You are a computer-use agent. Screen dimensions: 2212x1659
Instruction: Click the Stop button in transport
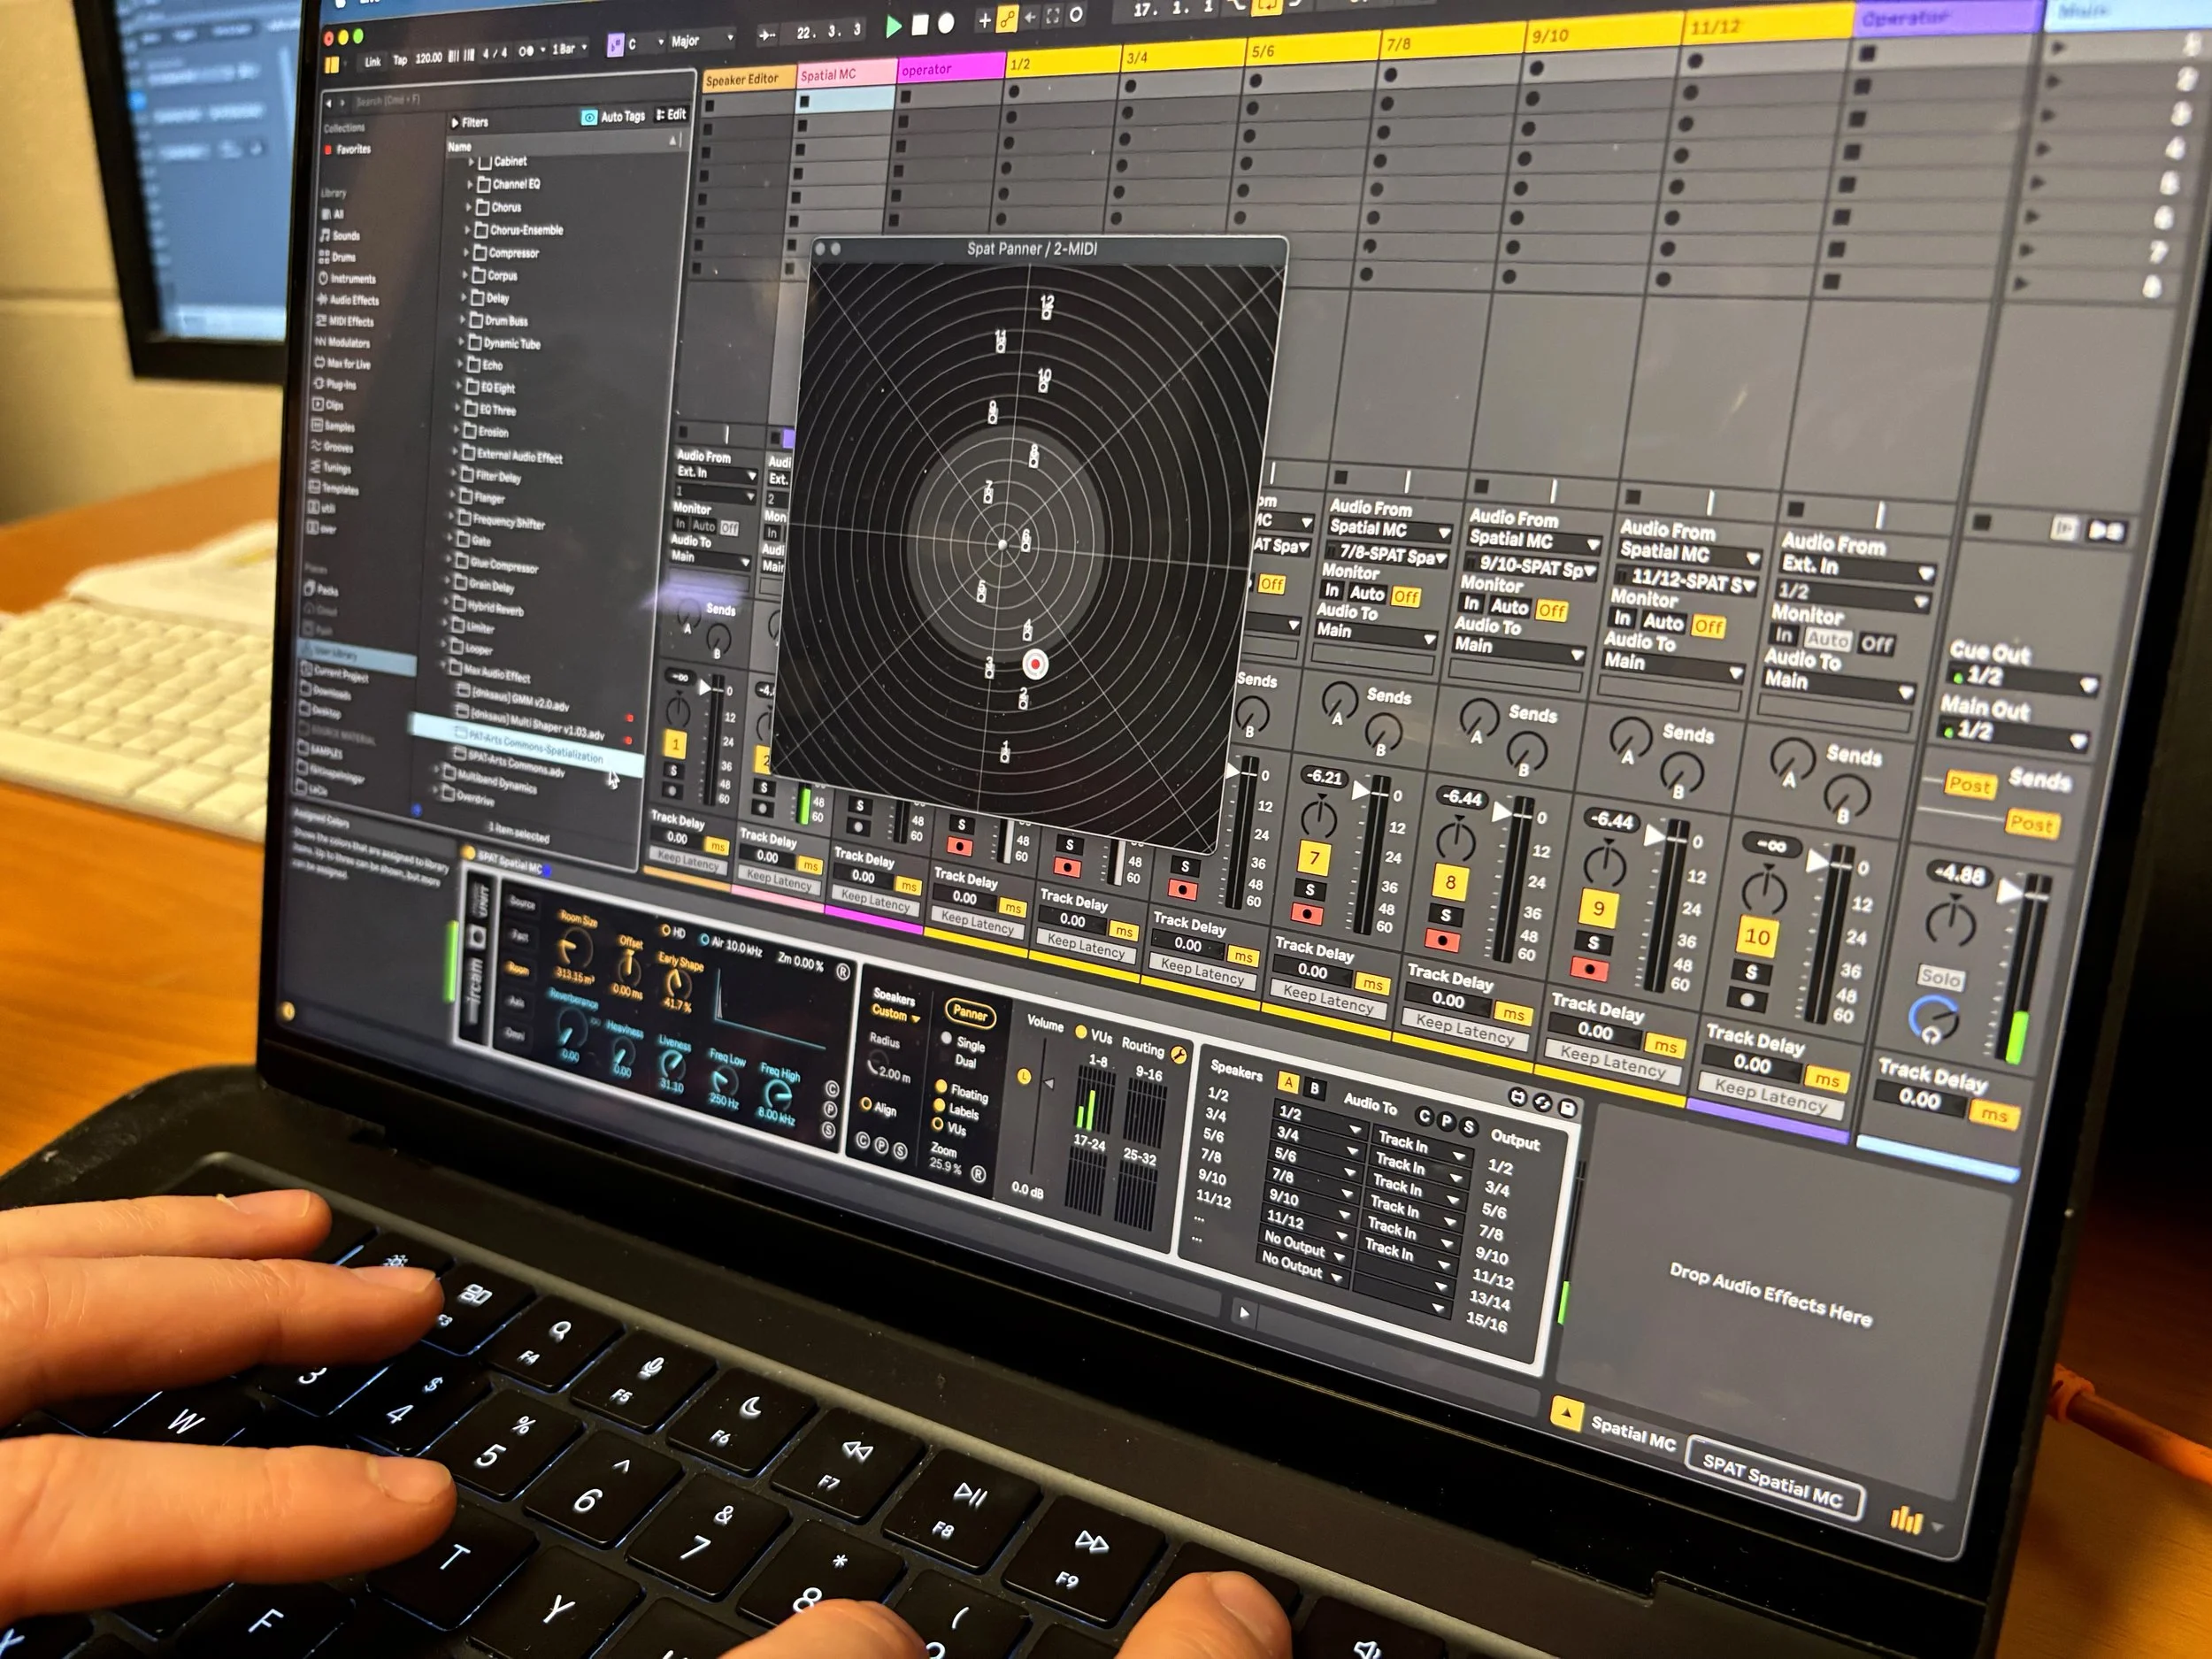[x=920, y=24]
